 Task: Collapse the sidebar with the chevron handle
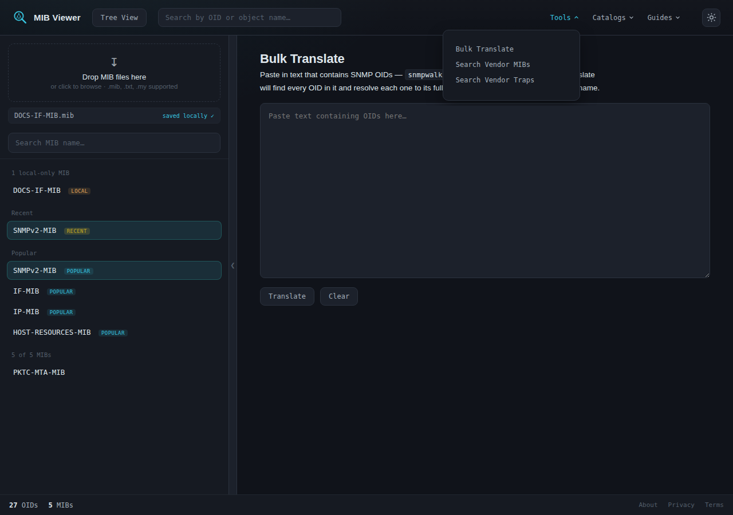pyautogui.click(x=232, y=266)
